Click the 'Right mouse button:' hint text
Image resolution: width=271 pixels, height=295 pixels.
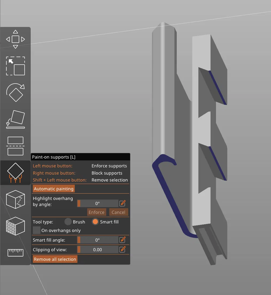(54, 173)
